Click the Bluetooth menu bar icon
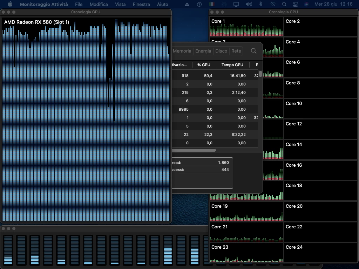Image resolution: width=359 pixels, height=269 pixels. tap(260, 4)
